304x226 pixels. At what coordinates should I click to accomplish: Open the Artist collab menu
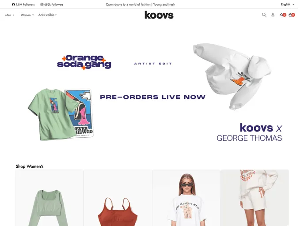[48, 15]
